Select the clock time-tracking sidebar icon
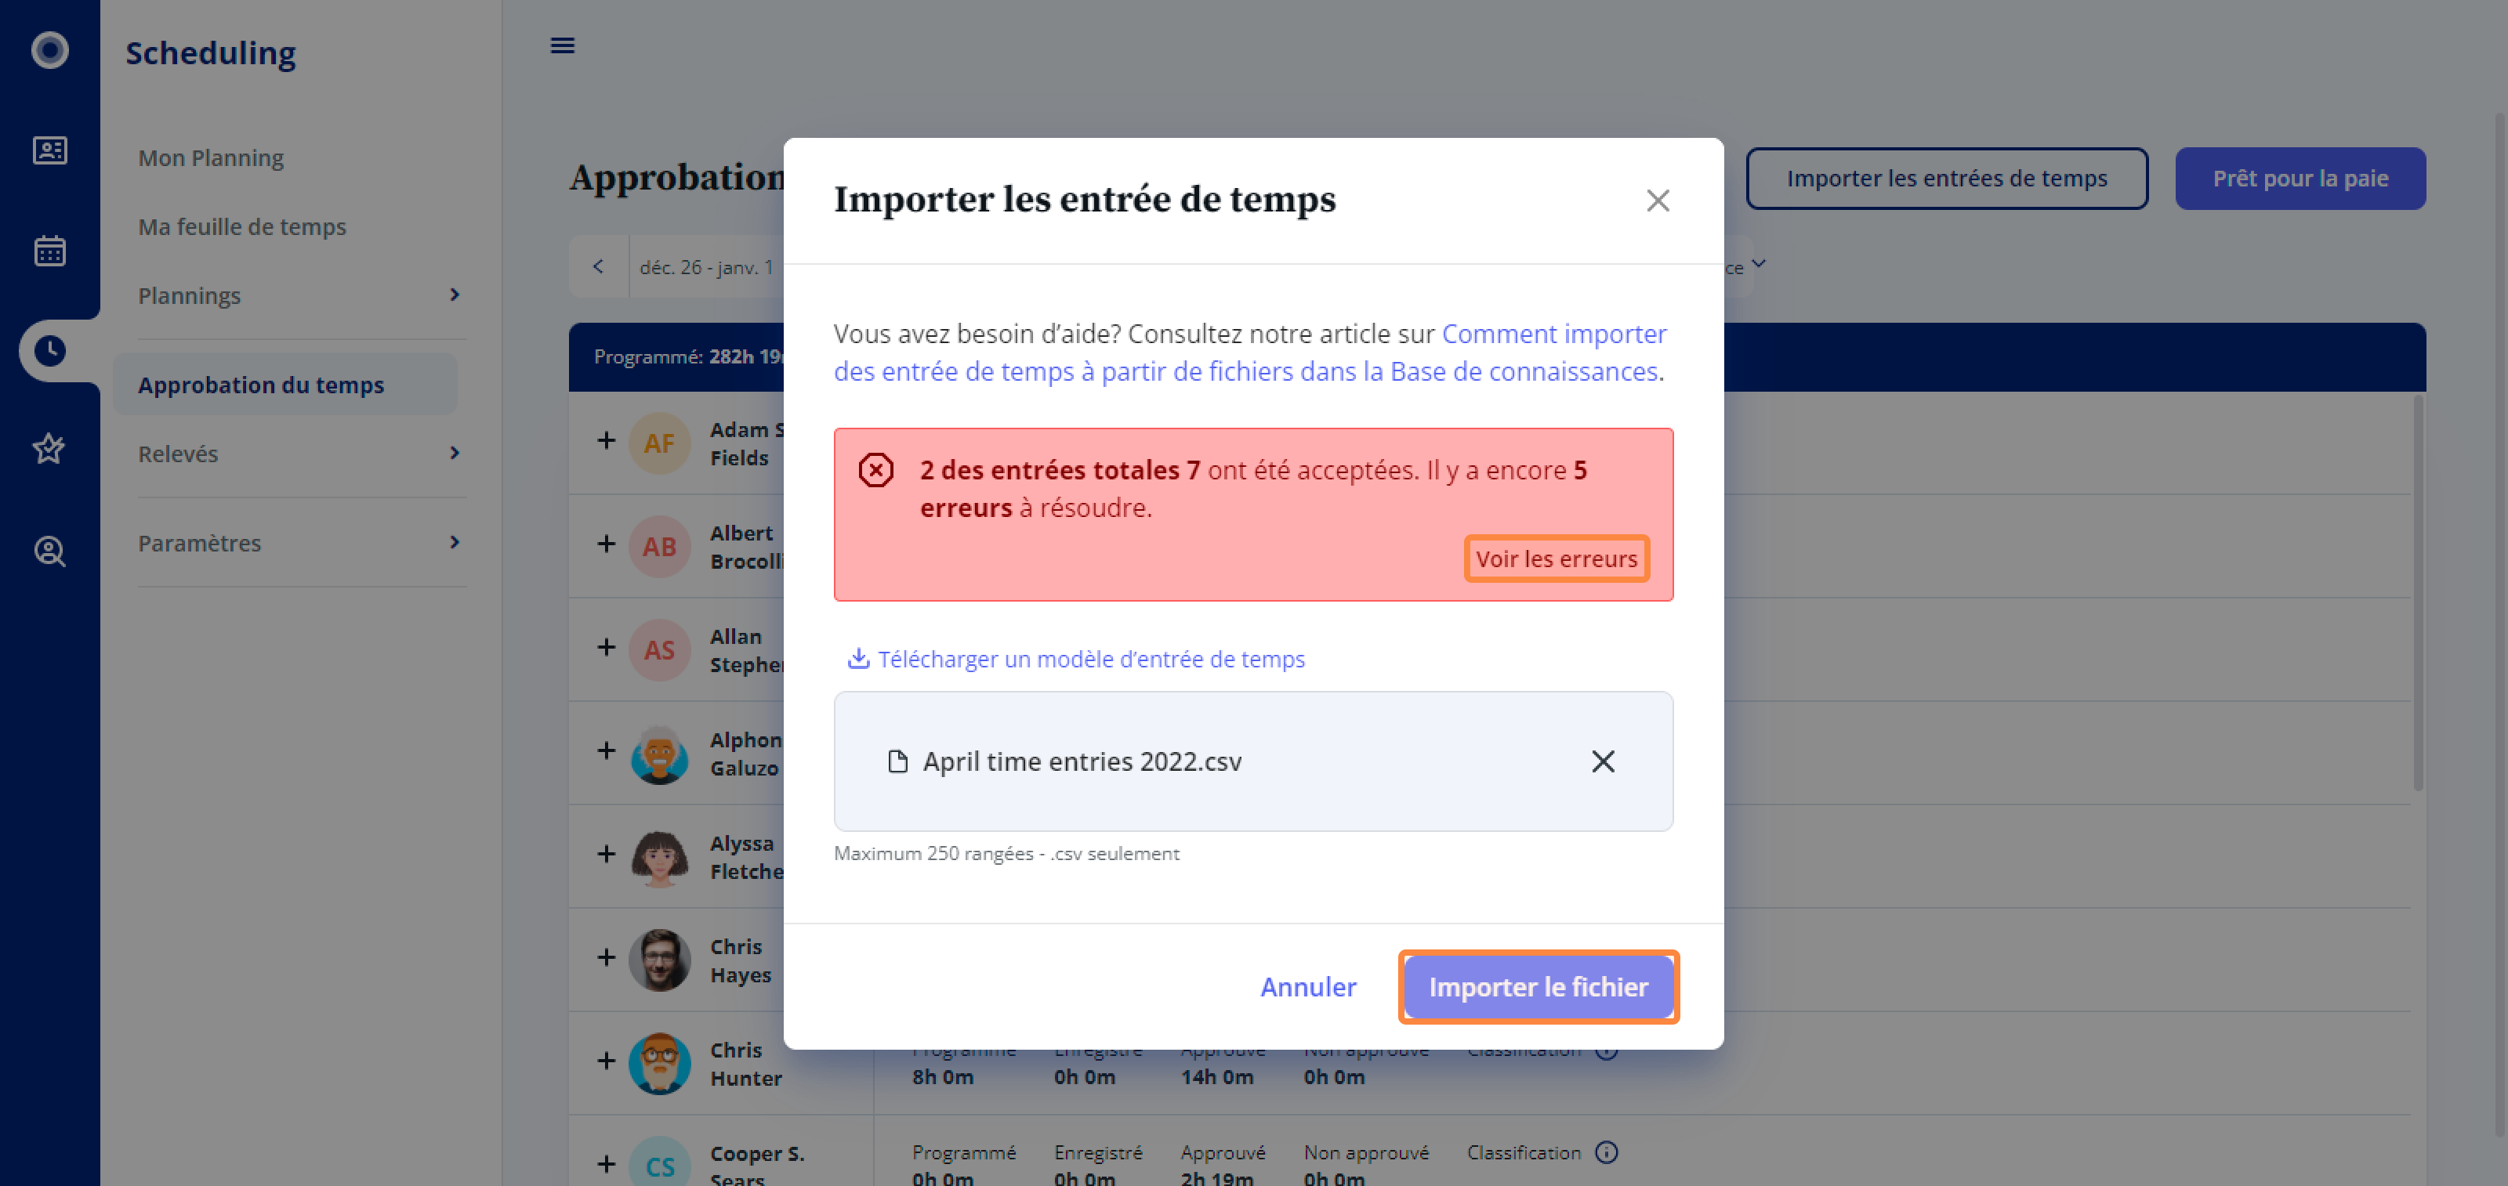Image resolution: width=2508 pixels, height=1186 pixels. click(49, 350)
